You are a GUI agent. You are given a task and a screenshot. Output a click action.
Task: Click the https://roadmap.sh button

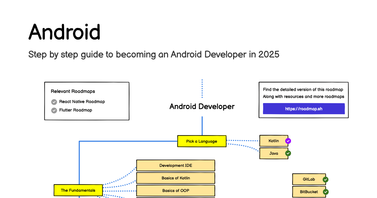click(x=304, y=109)
